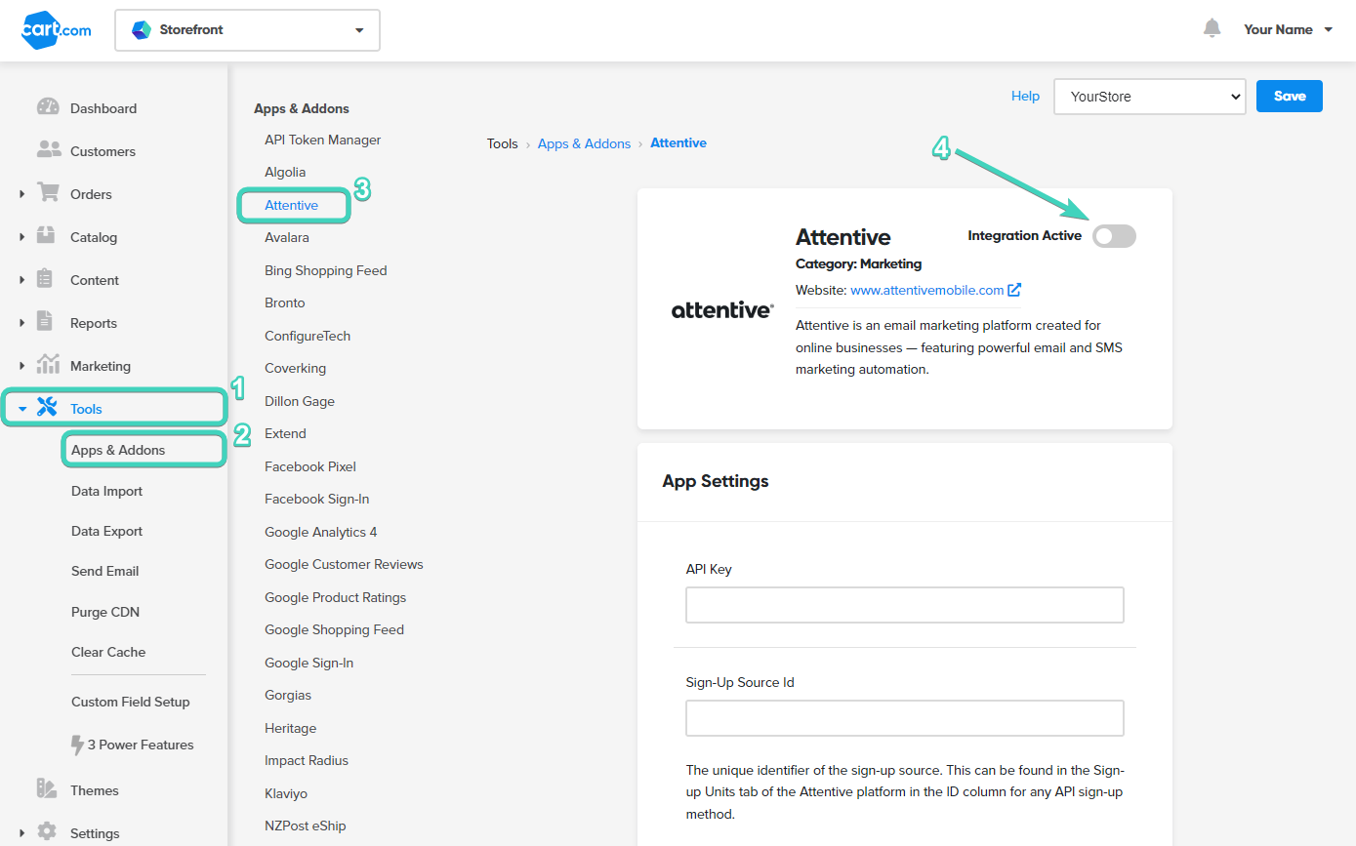The width and height of the screenshot is (1356, 846).
Task: Select Clear Cache menu item
Action: pyautogui.click(x=108, y=652)
